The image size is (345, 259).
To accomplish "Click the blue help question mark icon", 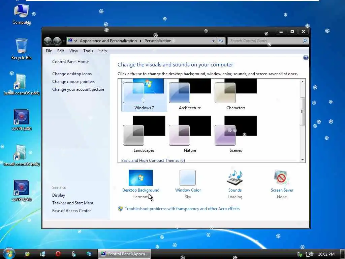I will click(306, 58).
